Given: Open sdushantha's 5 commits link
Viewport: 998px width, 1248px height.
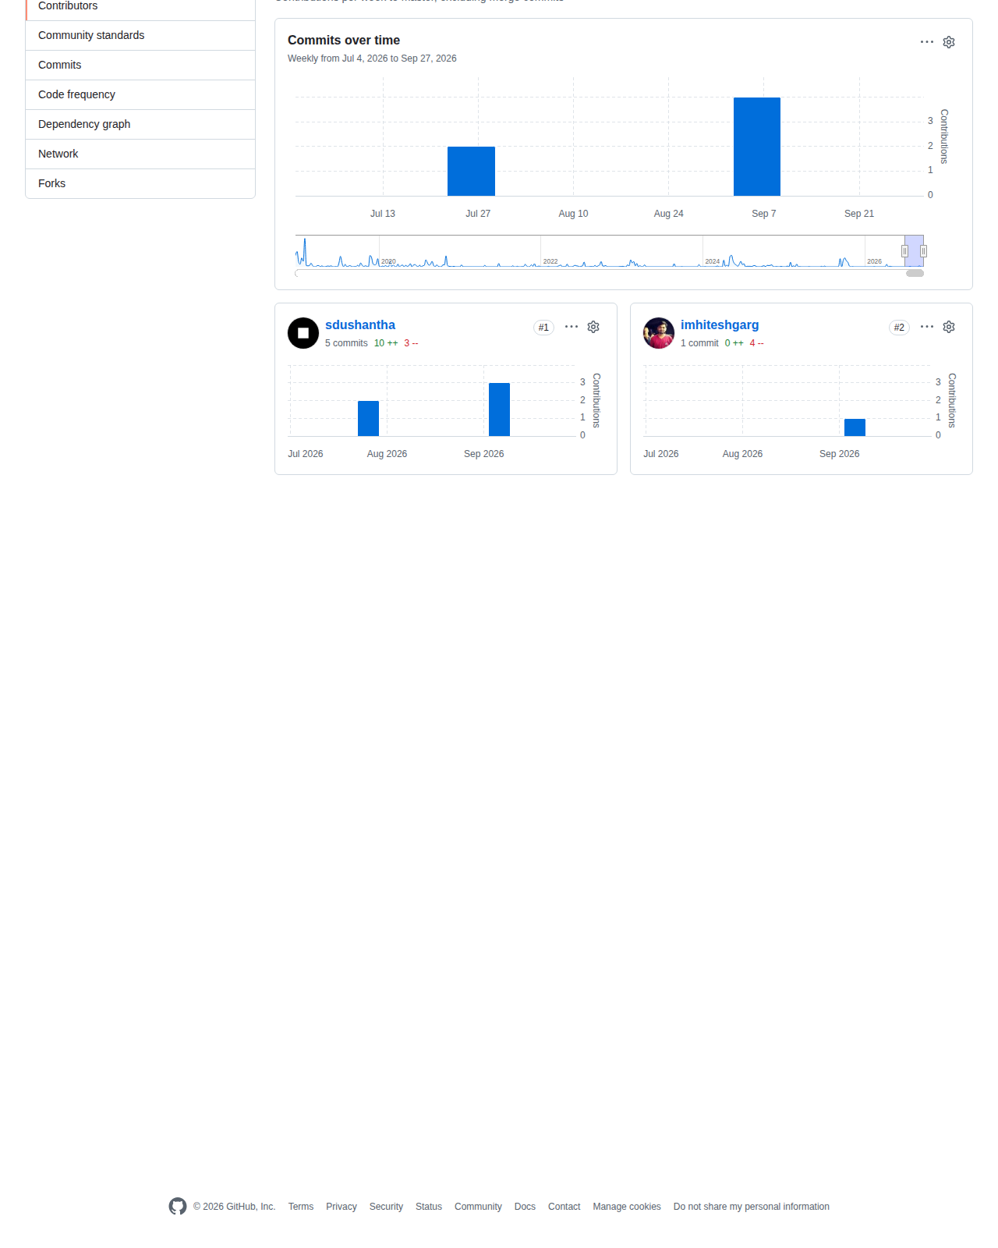Looking at the screenshot, I should click(x=346, y=343).
